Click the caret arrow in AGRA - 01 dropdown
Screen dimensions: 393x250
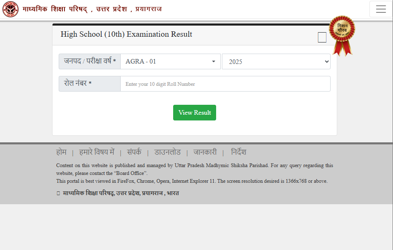214,61
